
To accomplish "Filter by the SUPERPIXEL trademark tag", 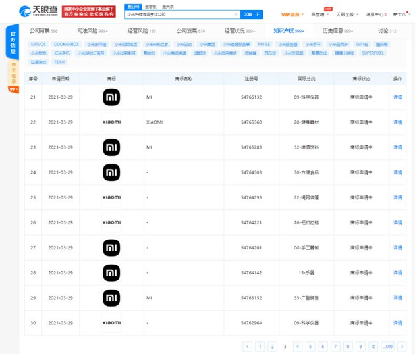I will [x=373, y=53].
